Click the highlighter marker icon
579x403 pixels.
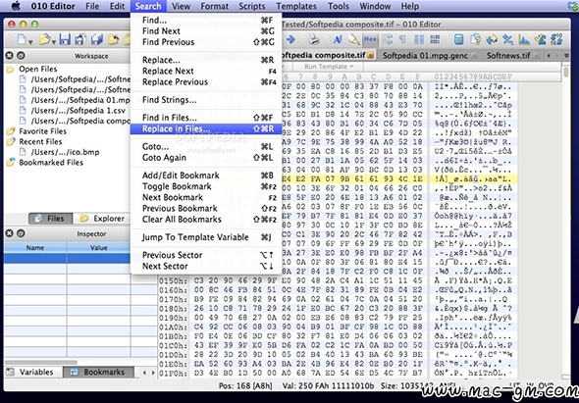353,39
